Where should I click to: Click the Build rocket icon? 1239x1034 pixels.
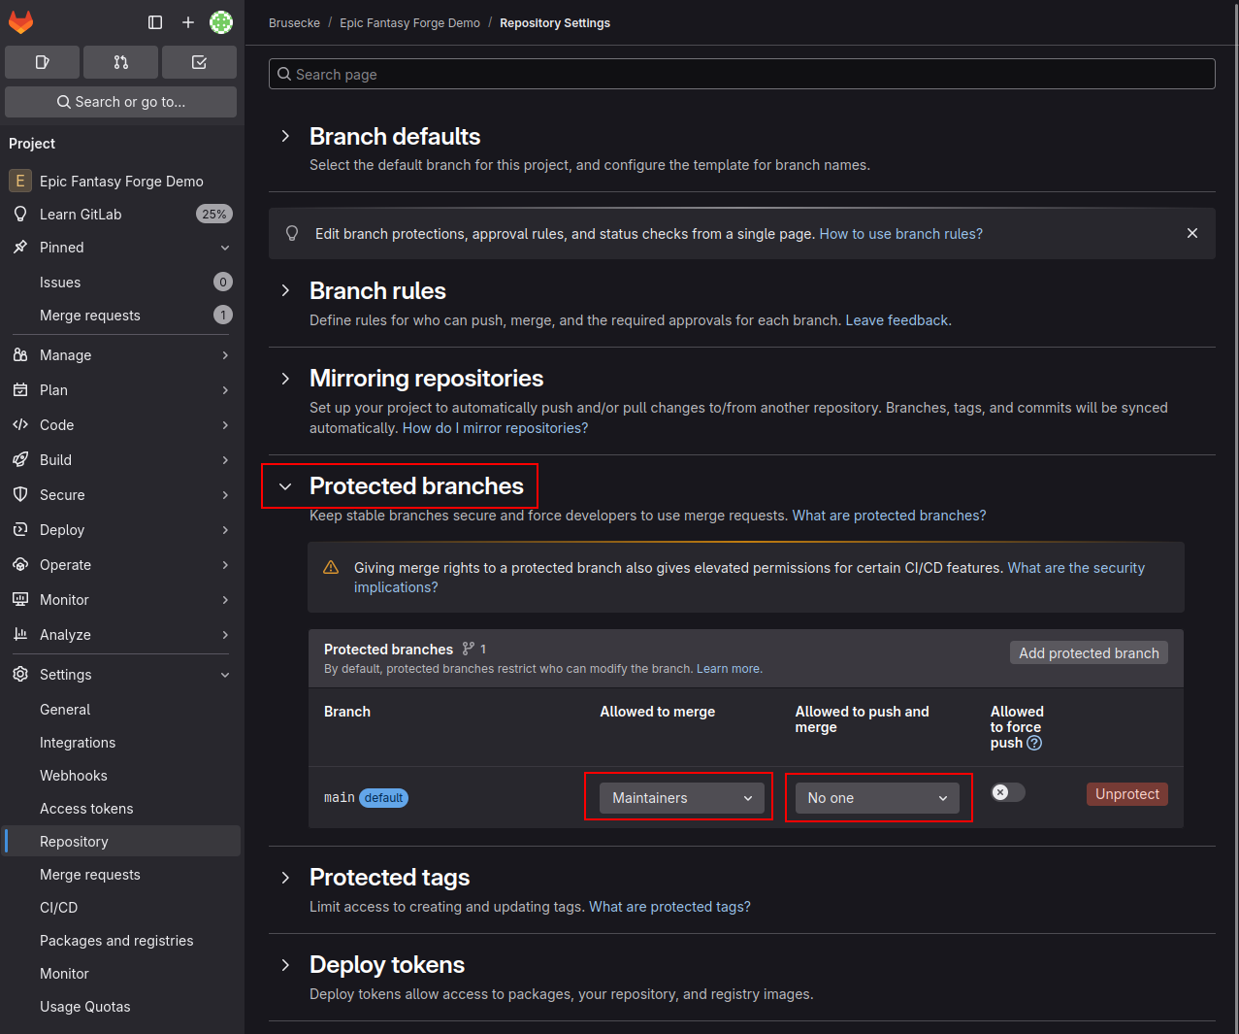point(20,459)
